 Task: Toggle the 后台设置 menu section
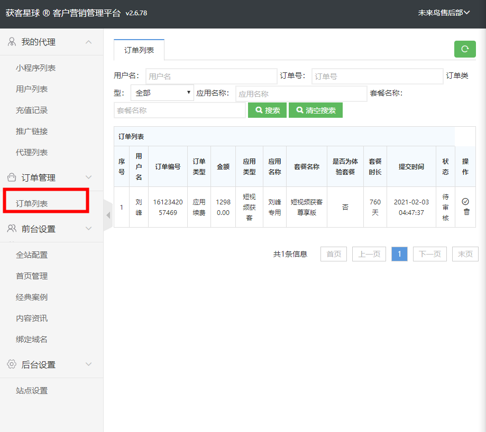[x=88, y=364]
